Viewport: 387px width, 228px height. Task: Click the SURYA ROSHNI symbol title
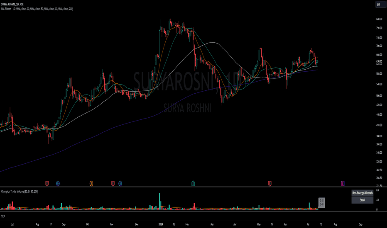(x=12, y=5)
